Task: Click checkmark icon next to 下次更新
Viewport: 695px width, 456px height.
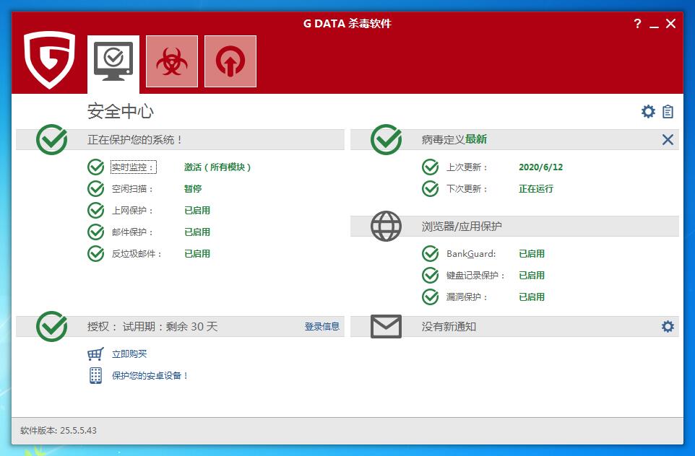Action: (x=430, y=189)
